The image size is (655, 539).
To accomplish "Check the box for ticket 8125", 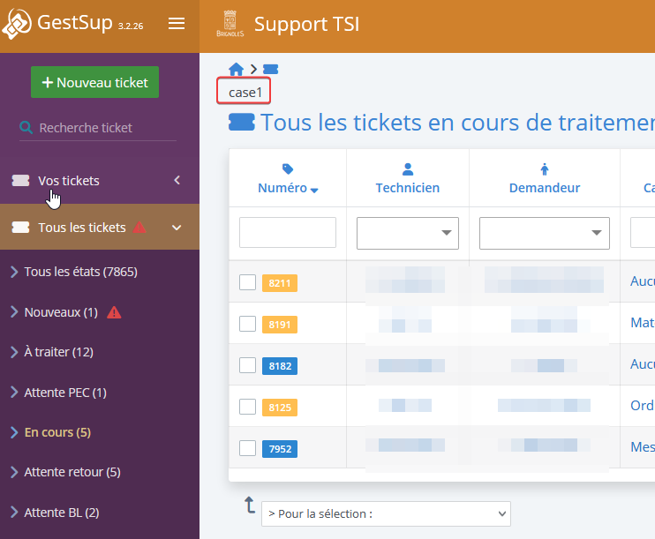I will click(x=247, y=406).
